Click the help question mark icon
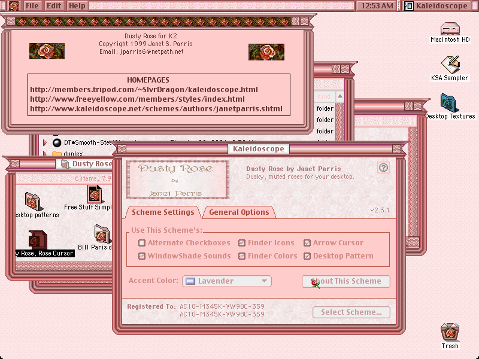This screenshot has height=359, width=479. pos(383,168)
